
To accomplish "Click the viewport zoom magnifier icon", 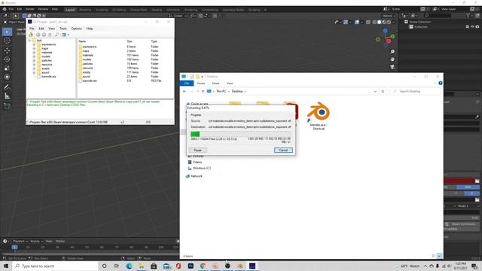I will point(392,52).
